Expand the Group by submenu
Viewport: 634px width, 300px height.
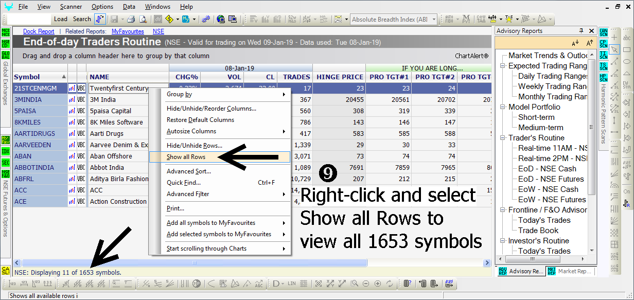(x=220, y=94)
